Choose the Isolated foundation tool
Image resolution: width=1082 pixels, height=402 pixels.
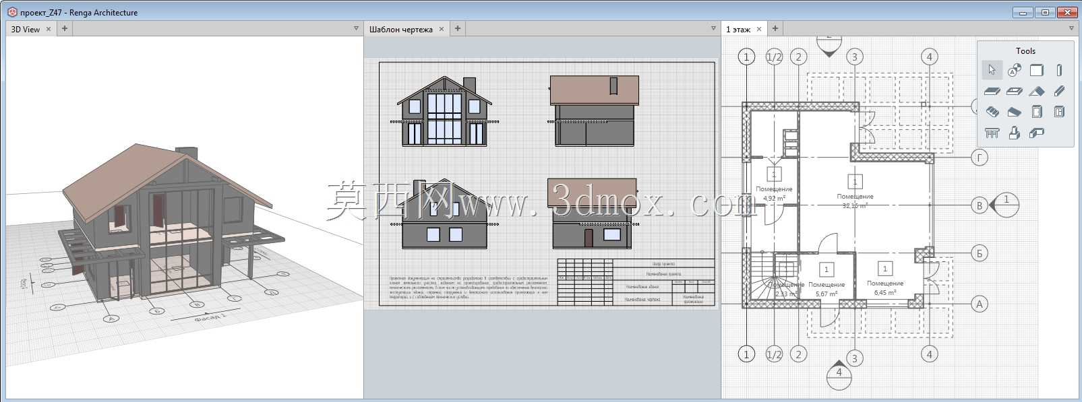pos(1015,133)
